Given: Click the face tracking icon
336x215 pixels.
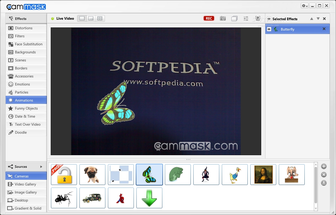Looking at the screenshot, I should point(258,18).
